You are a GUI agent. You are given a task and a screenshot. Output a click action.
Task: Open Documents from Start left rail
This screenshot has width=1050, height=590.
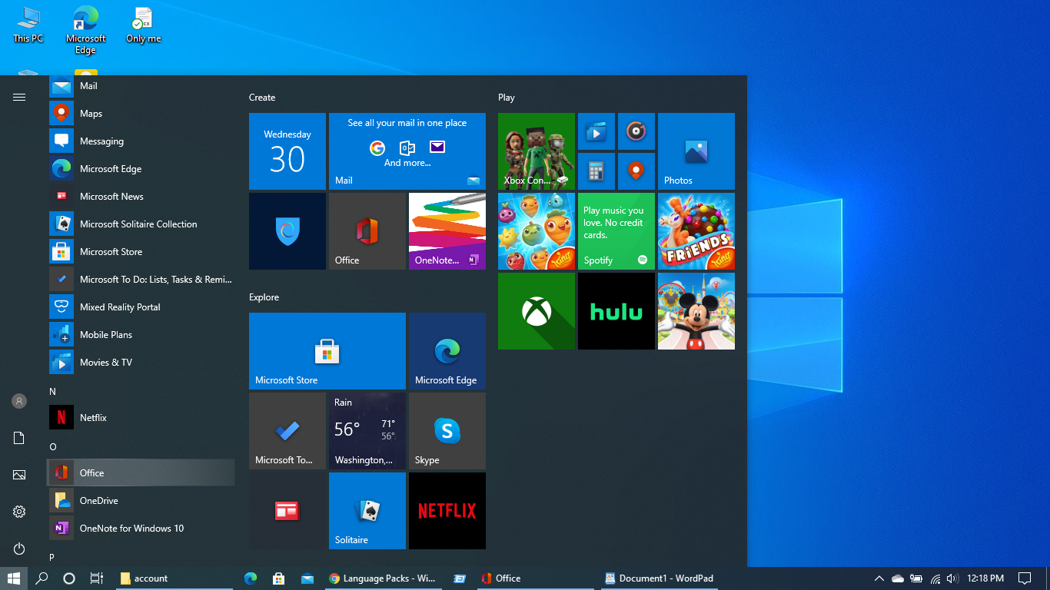19,438
